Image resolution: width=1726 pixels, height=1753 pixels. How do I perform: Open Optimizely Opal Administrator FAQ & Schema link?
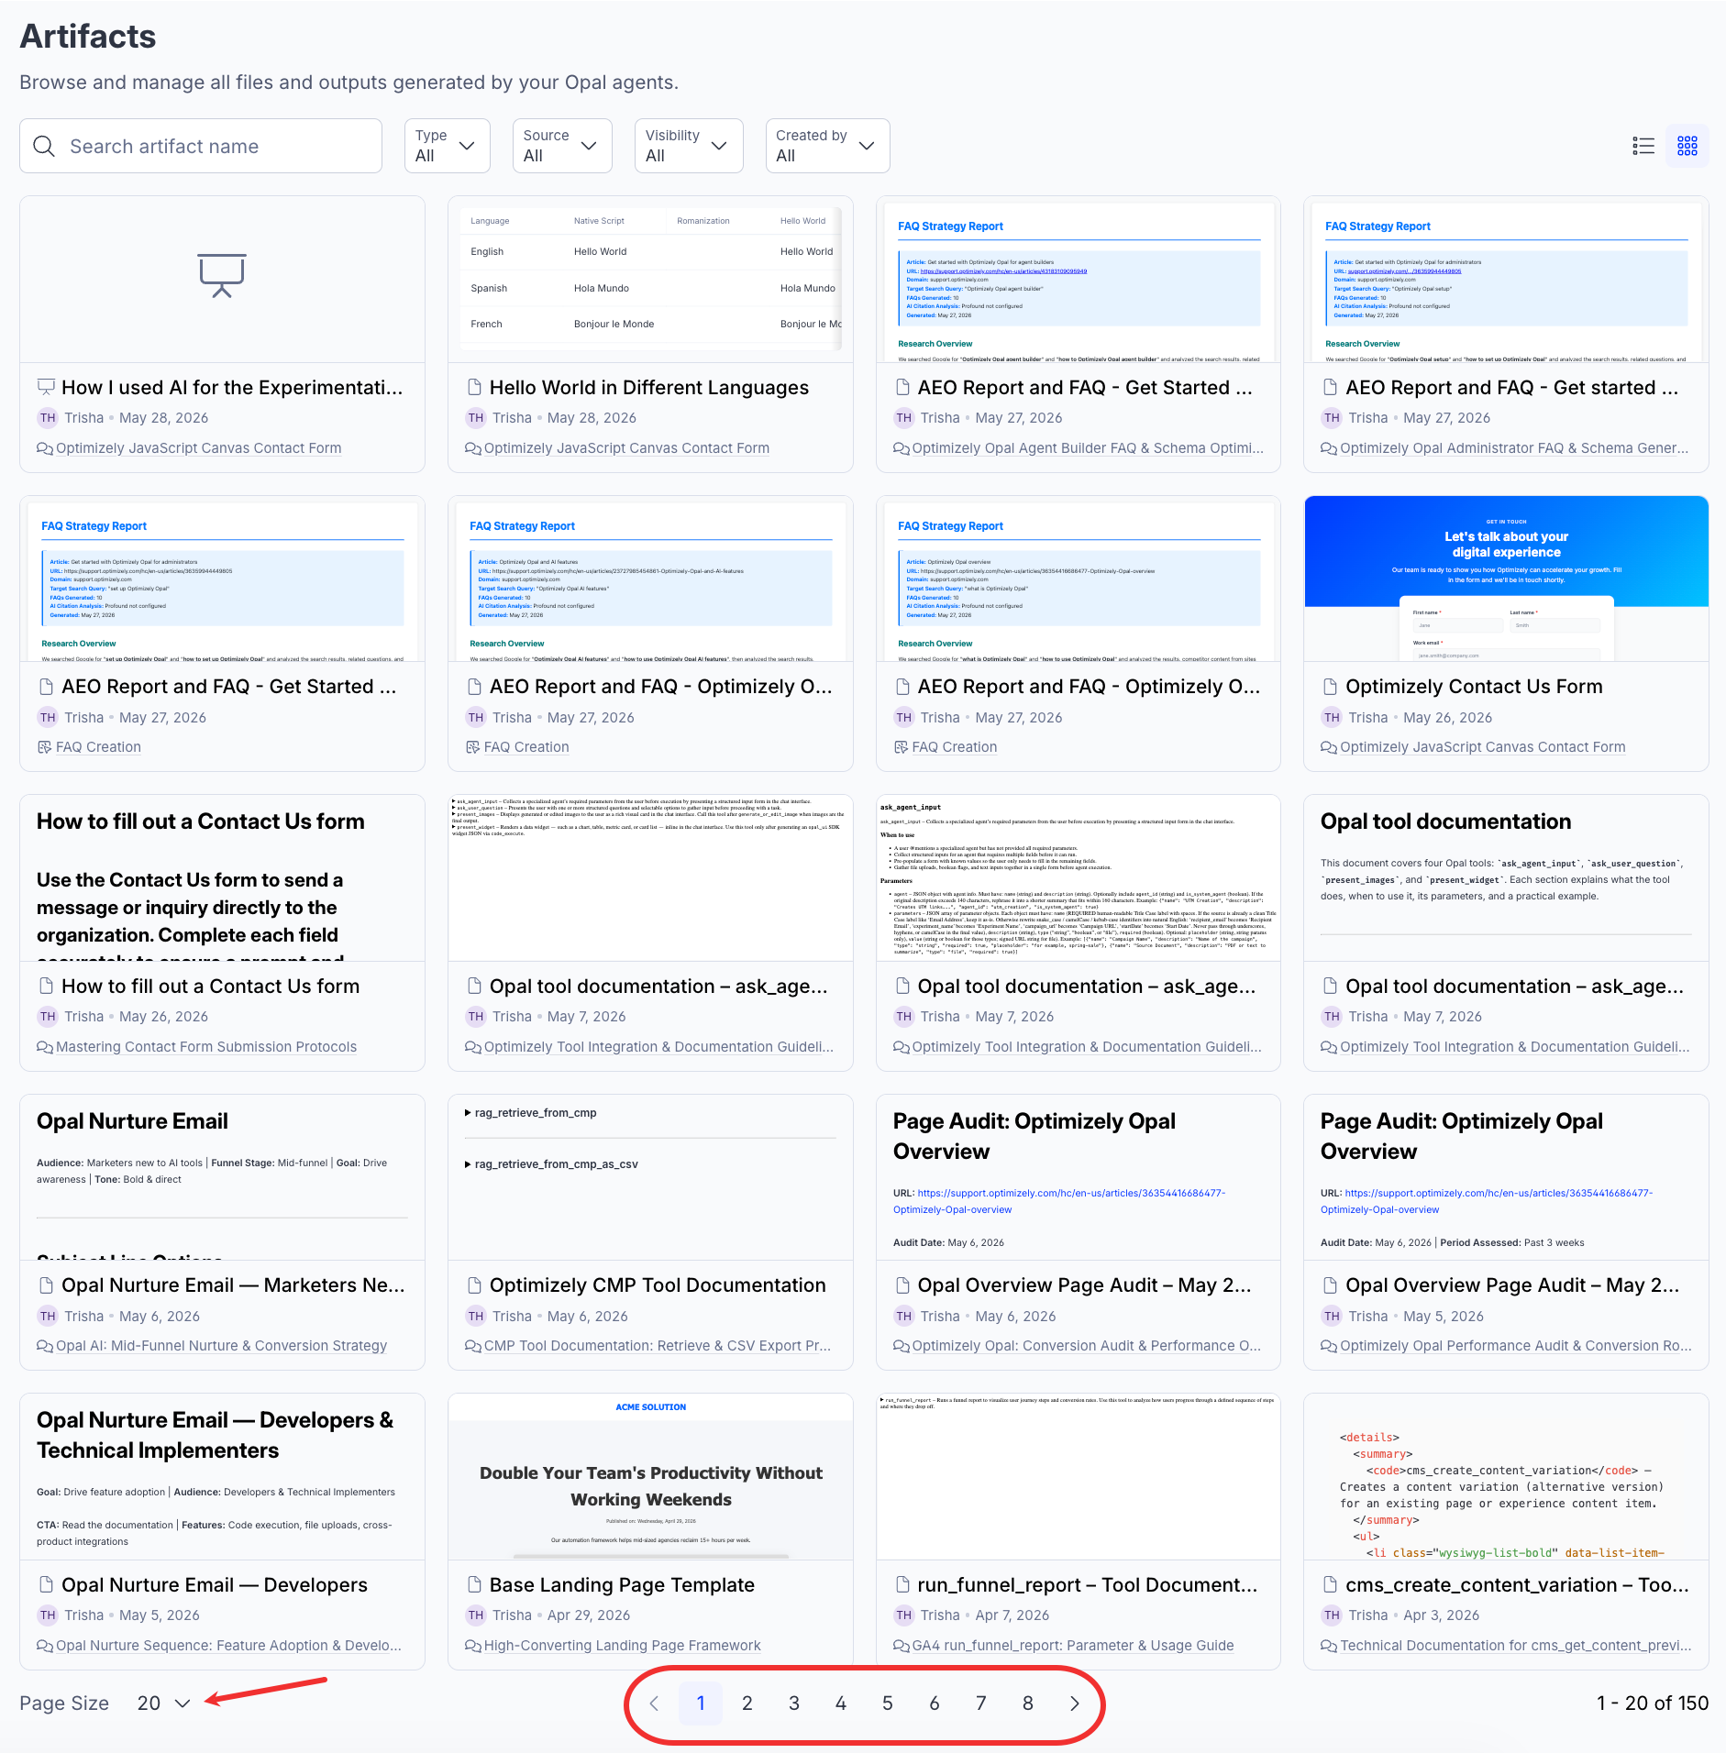tap(1514, 448)
